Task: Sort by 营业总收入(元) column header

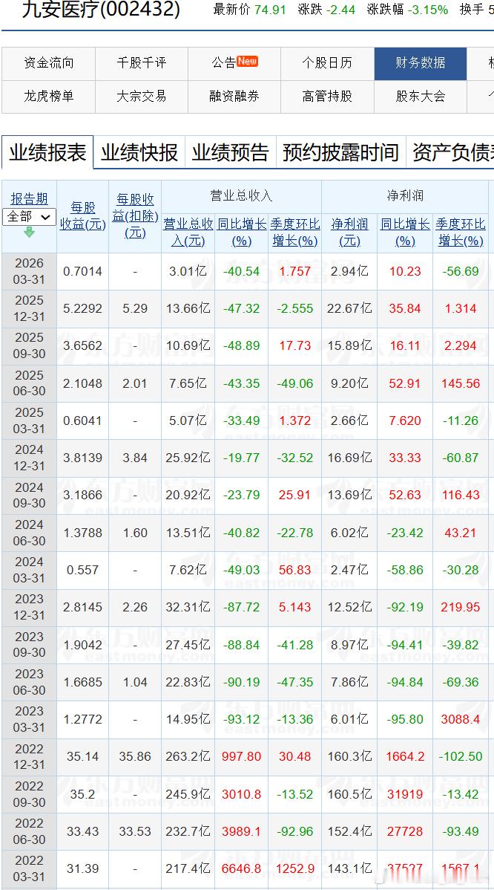Action: [x=188, y=232]
